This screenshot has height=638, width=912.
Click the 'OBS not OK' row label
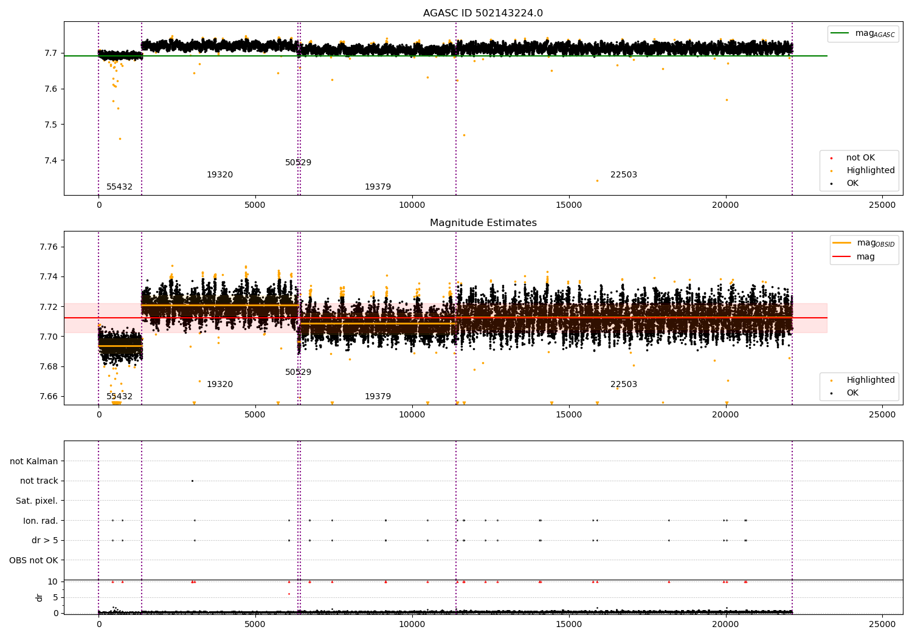pyautogui.click(x=33, y=560)
